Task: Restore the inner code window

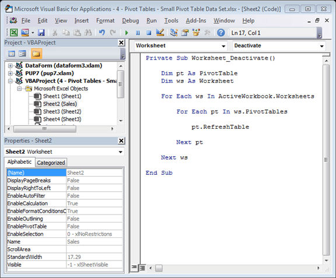Action: (317, 20)
